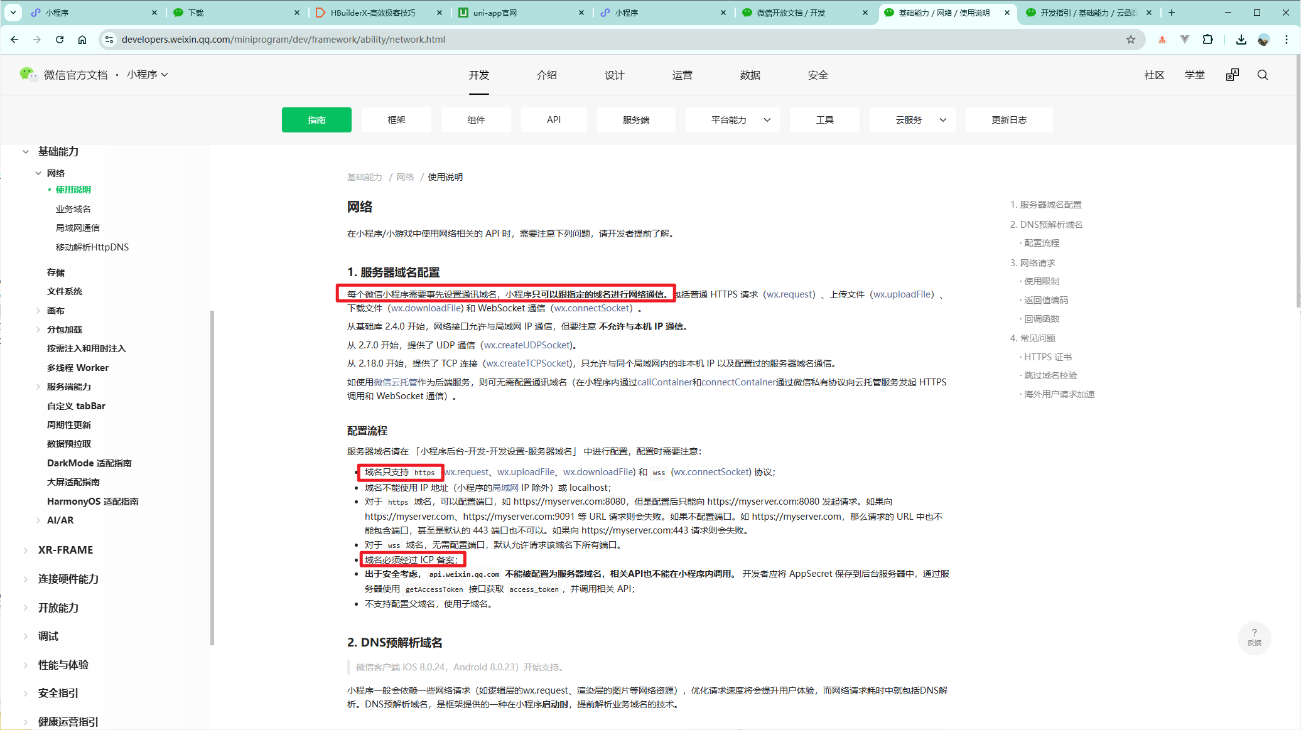Select the 服务端 sub-navigation tab
This screenshot has width=1301, height=730.
[x=636, y=120]
